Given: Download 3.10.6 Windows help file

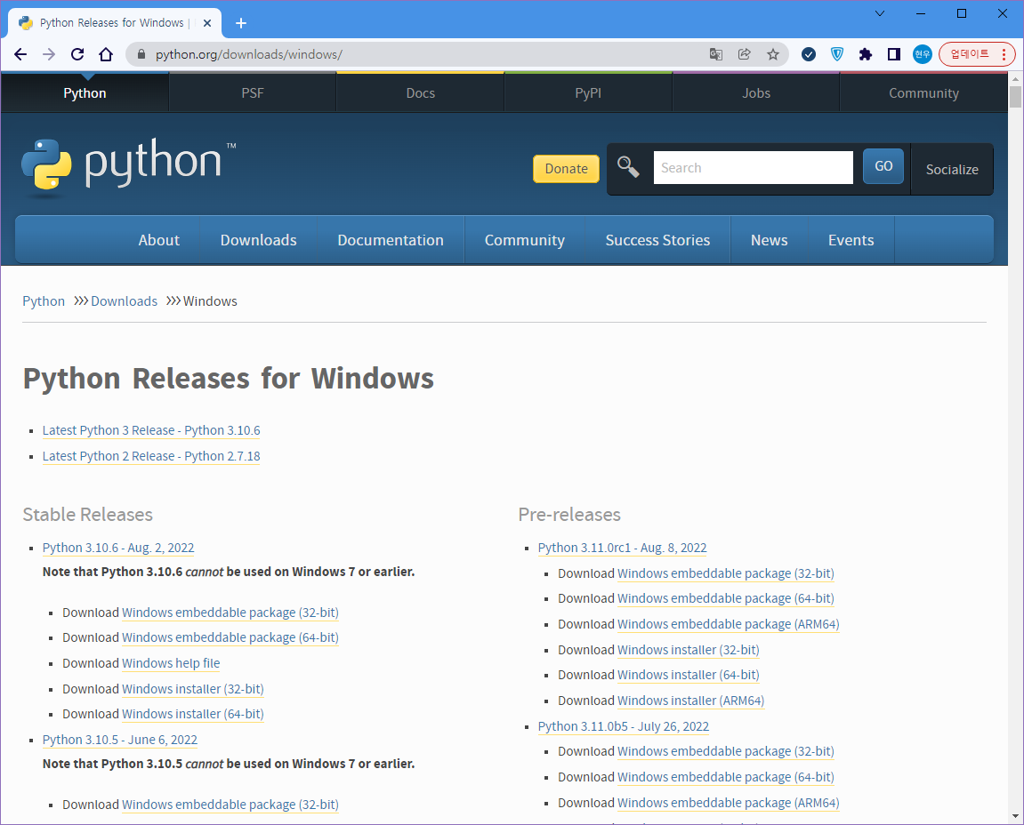Looking at the screenshot, I should coord(171,663).
